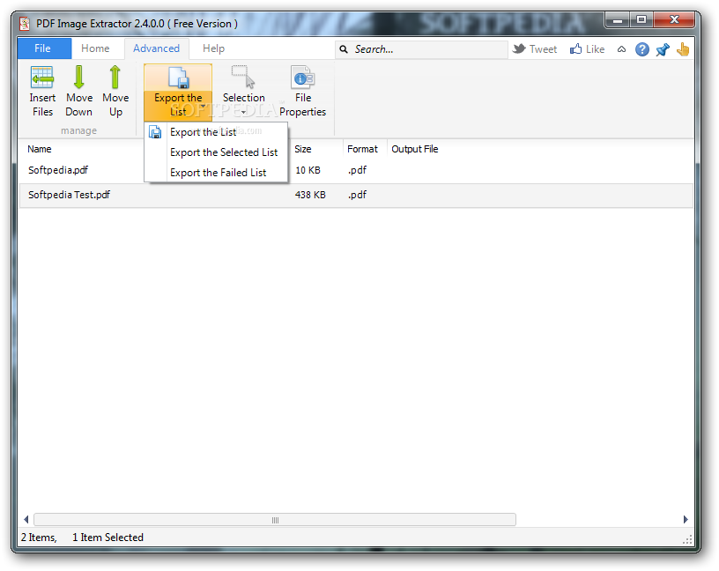Minimize the PDF Image Extractor window
This screenshot has width=719, height=571.
tap(618, 20)
